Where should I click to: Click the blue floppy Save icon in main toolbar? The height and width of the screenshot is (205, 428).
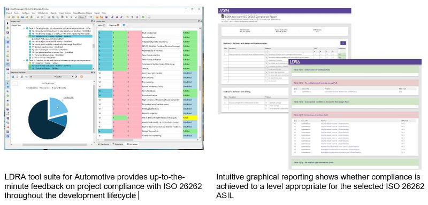tap(22, 17)
